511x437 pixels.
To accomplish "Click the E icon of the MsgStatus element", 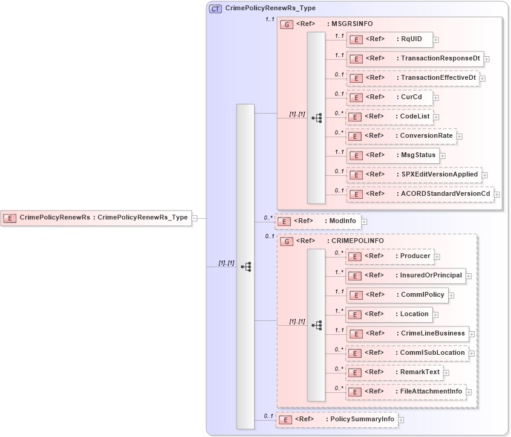I will (355, 155).
